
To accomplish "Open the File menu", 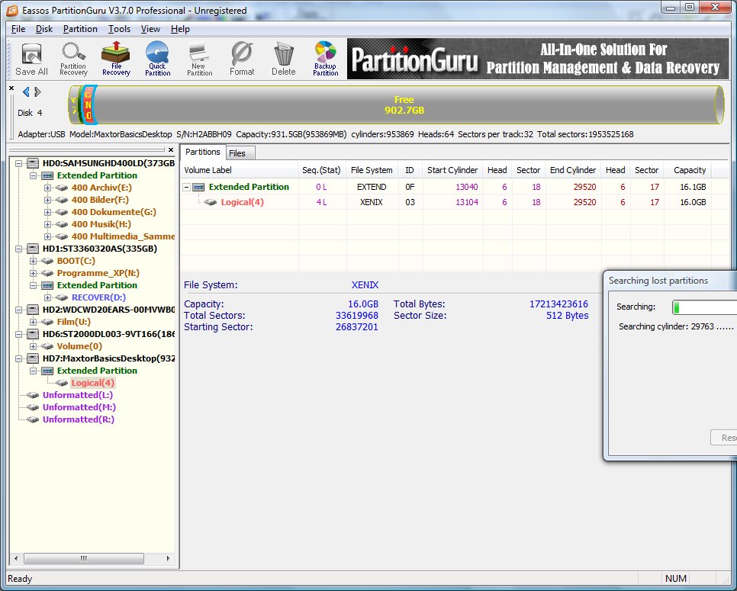I will (x=18, y=29).
